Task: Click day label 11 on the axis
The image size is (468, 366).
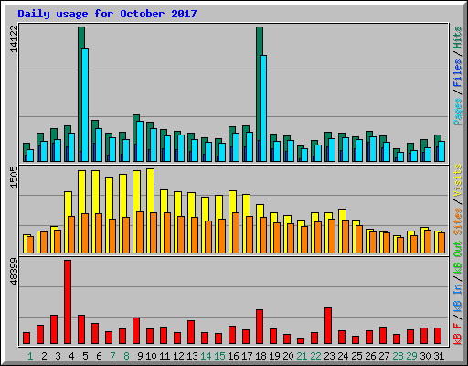Action: coord(165,356)
